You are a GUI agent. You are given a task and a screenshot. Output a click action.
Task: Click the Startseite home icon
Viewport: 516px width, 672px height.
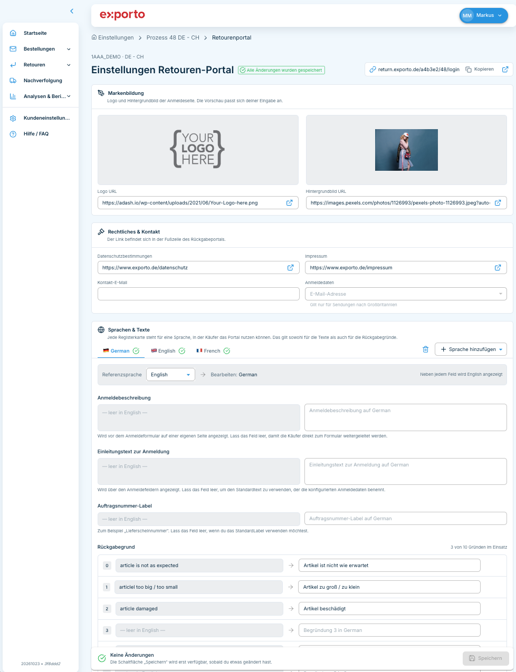click(x=13, y=33)
